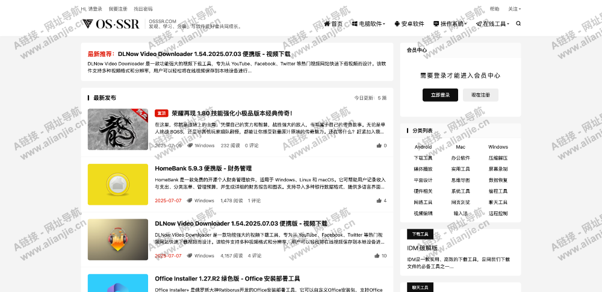Open the search magnifier icon in header
The height and width of the screenshot is (292, 602).
[518, 23]
